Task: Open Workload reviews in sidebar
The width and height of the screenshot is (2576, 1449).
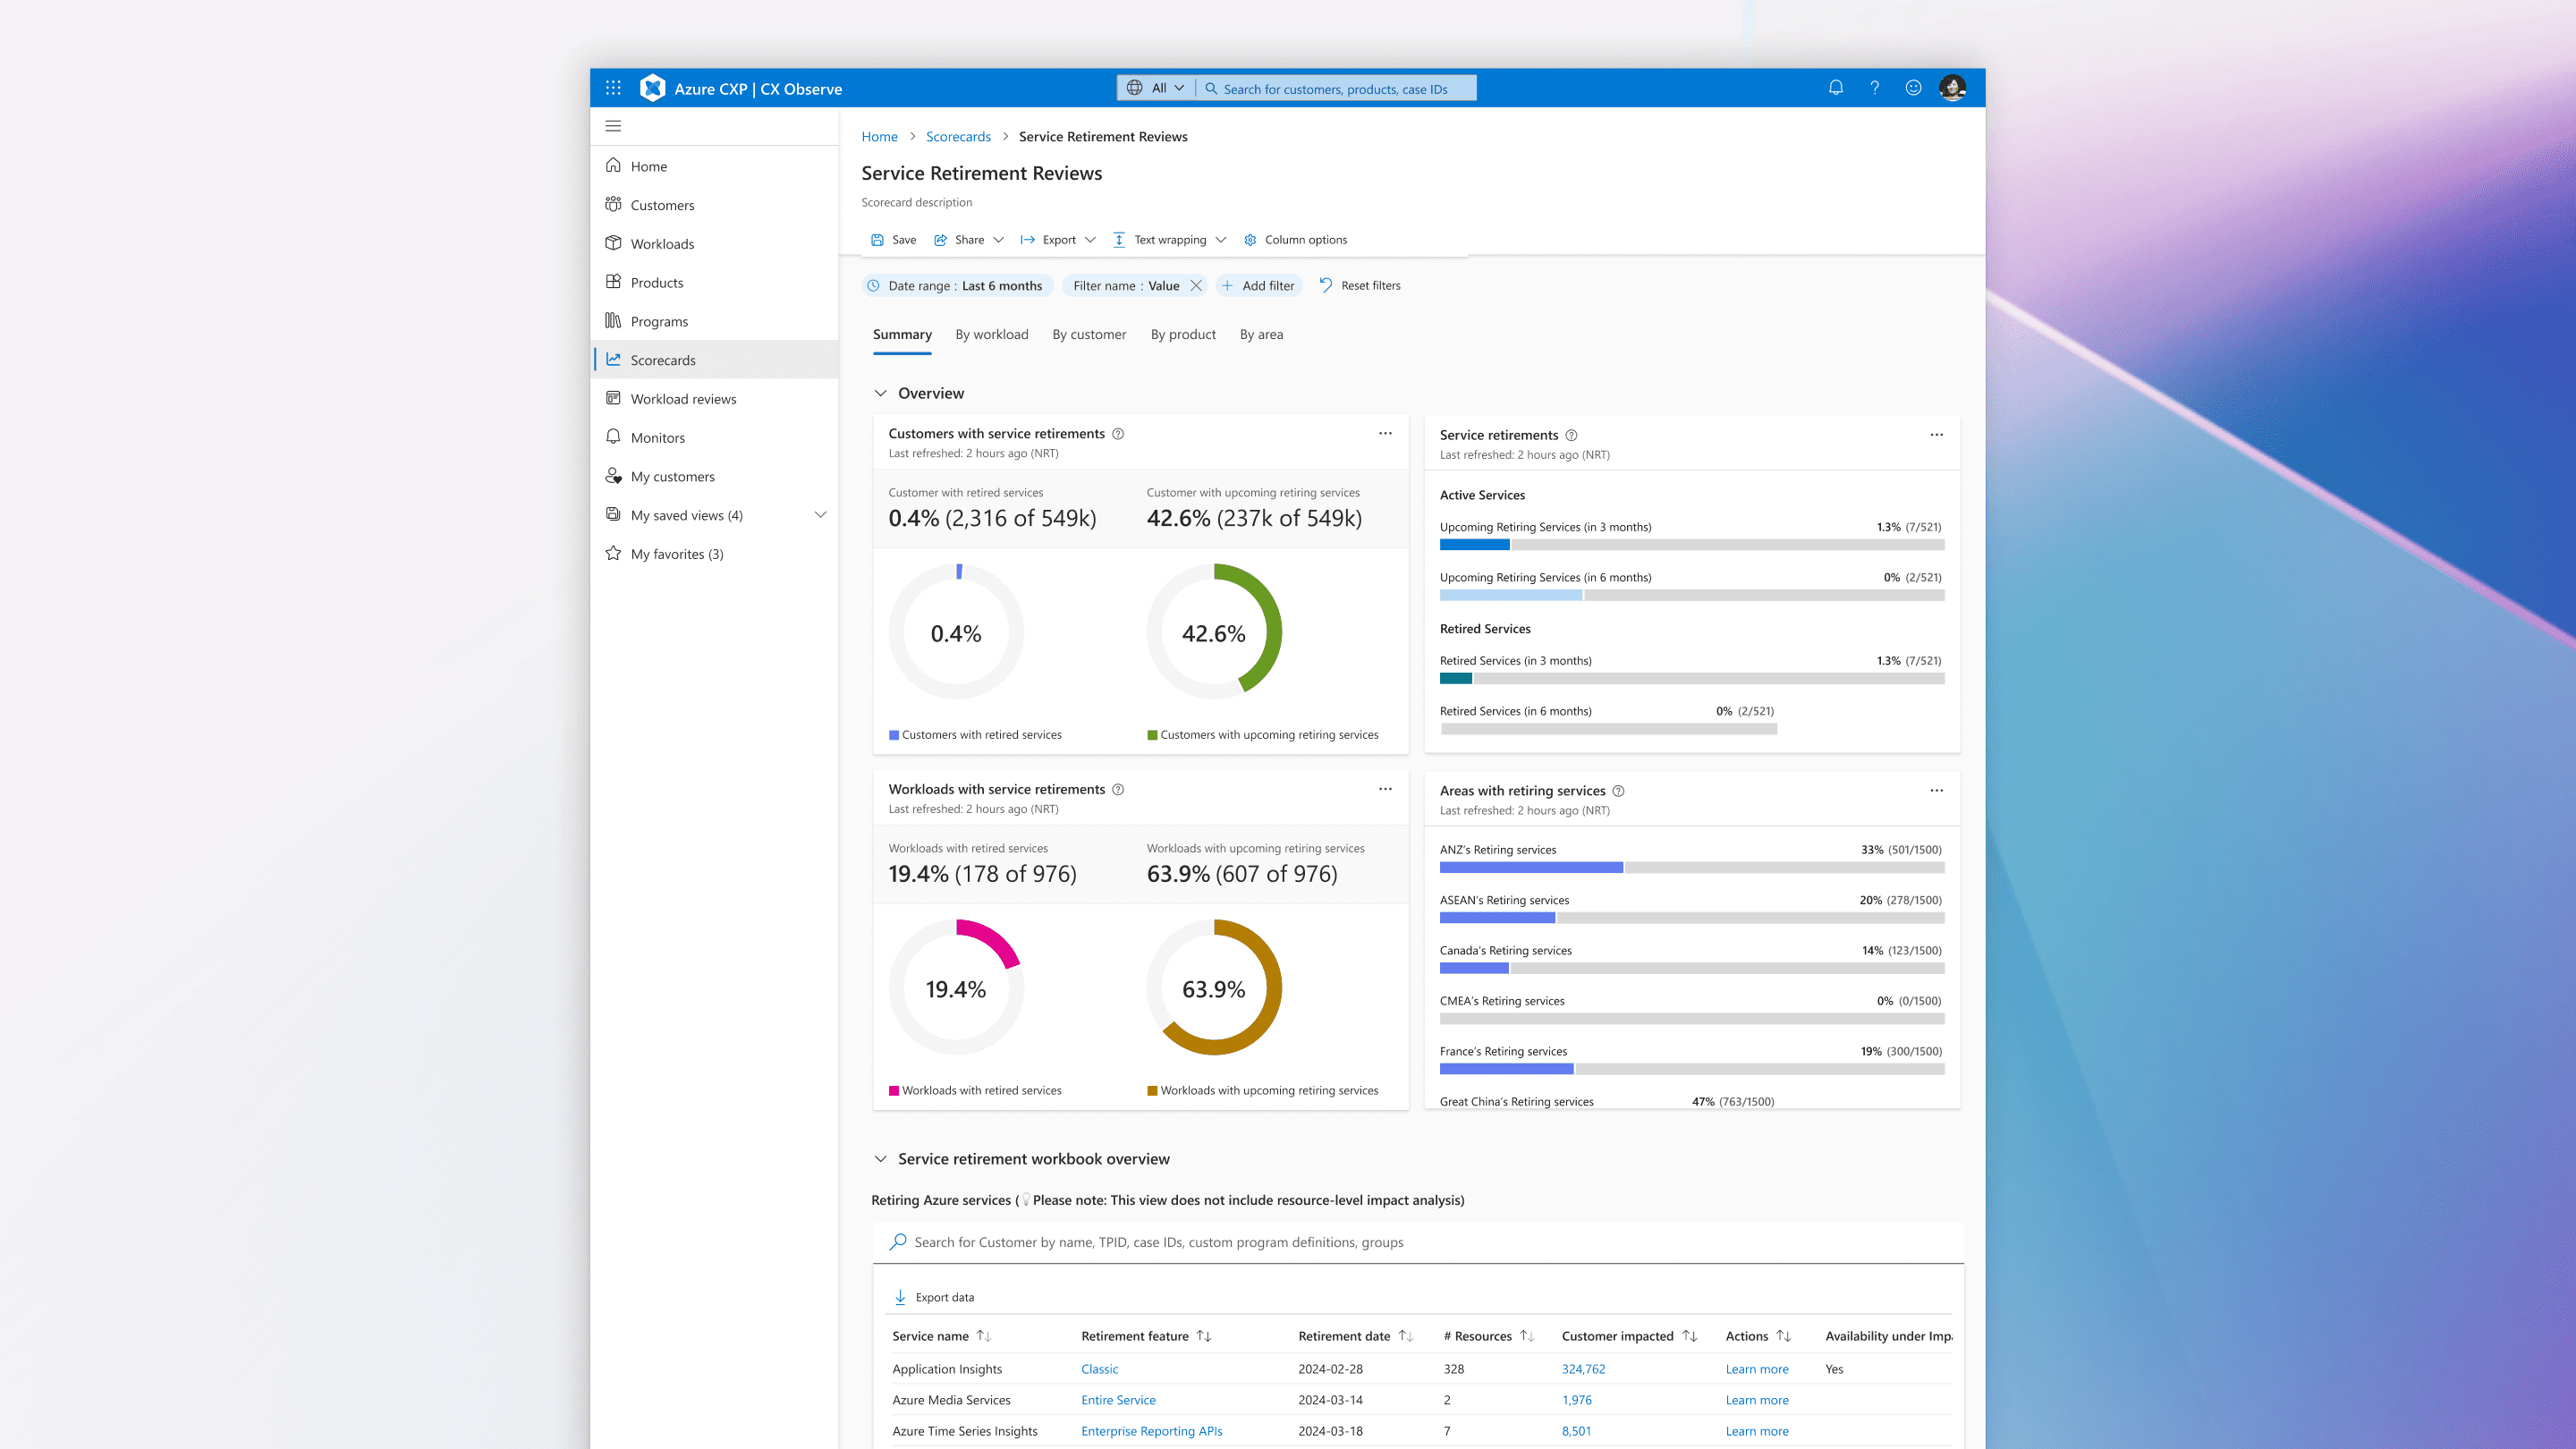Action: pos(683,399)
